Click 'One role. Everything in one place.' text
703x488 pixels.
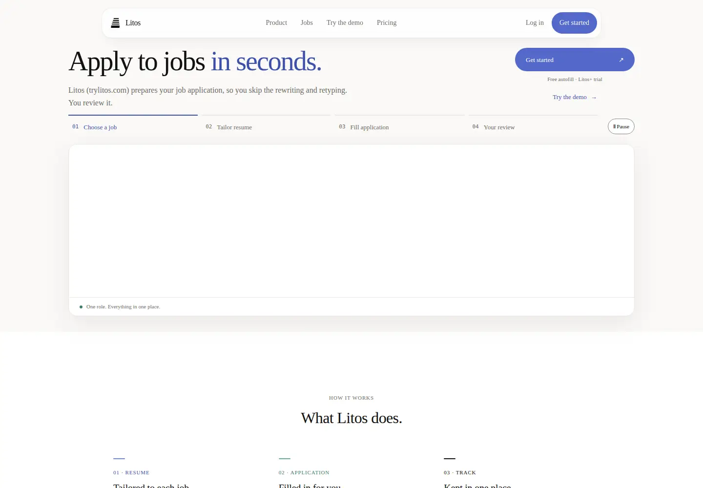click(123, 307)
